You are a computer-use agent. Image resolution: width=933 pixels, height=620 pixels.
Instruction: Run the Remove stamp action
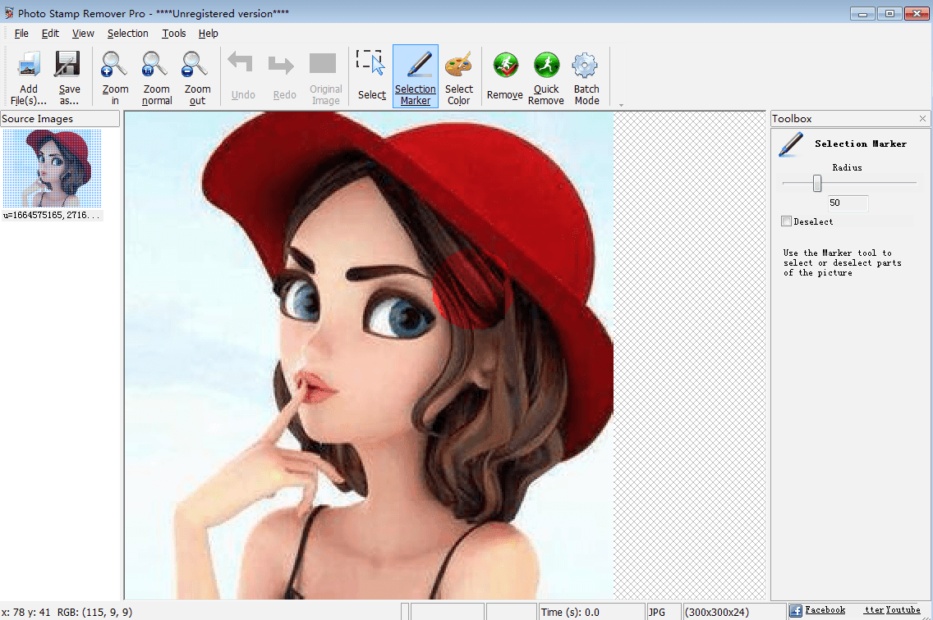(x=504, y=66)
